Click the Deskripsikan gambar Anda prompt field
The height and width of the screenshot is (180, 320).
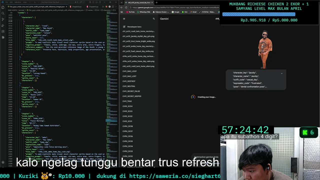[206, 157]
